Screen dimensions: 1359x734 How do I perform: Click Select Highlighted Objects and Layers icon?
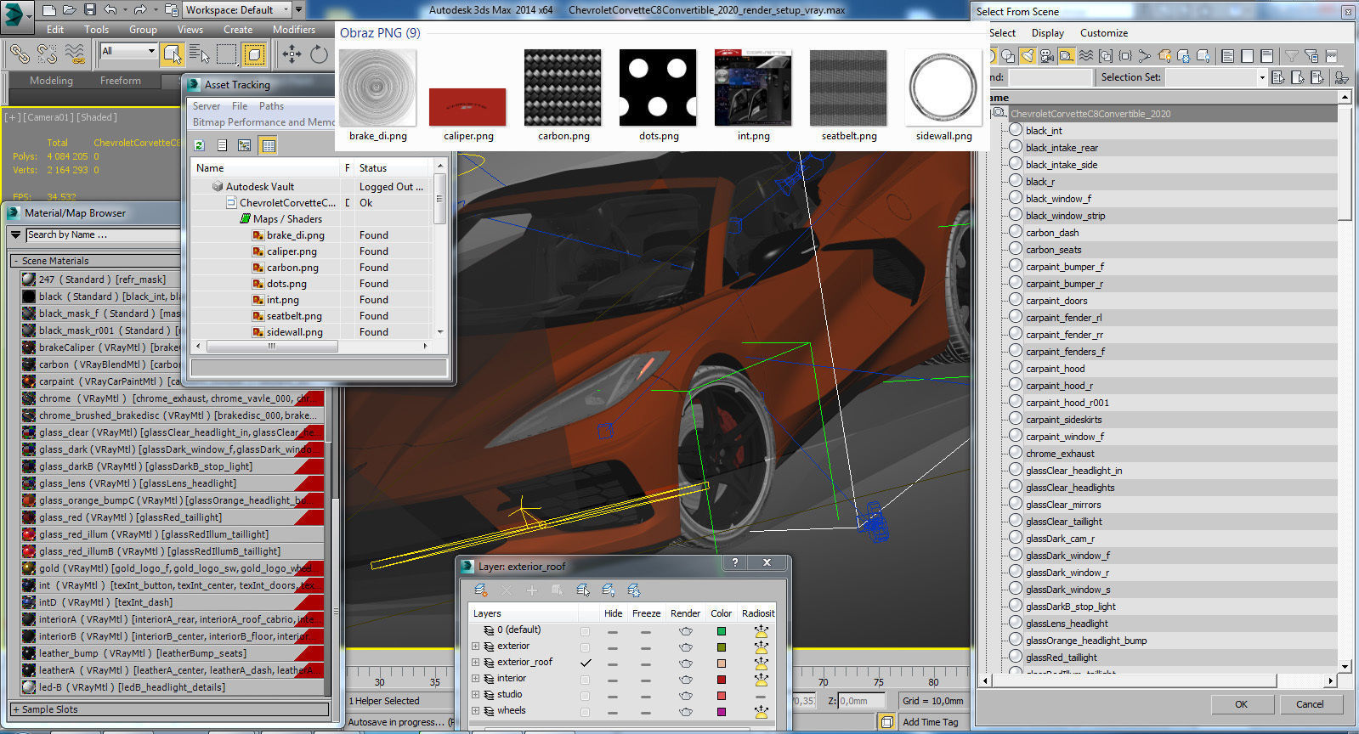coord(583,590)
